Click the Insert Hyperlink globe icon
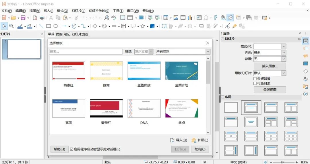Viewport: 310px width, 164px height. point(223,18)
